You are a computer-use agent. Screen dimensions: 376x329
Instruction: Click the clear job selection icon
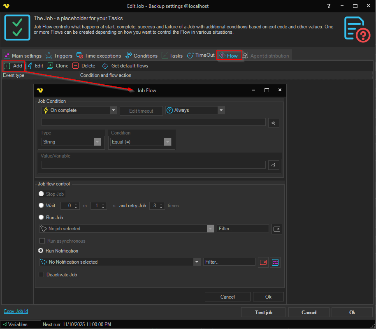[277, 229]
